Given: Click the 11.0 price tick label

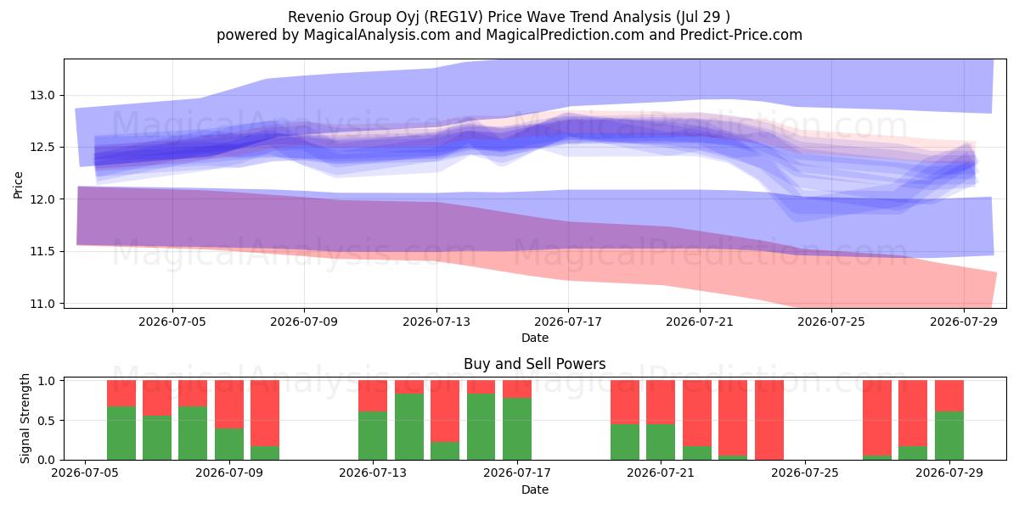Looking at the screenshot, I should pos(44,304).
